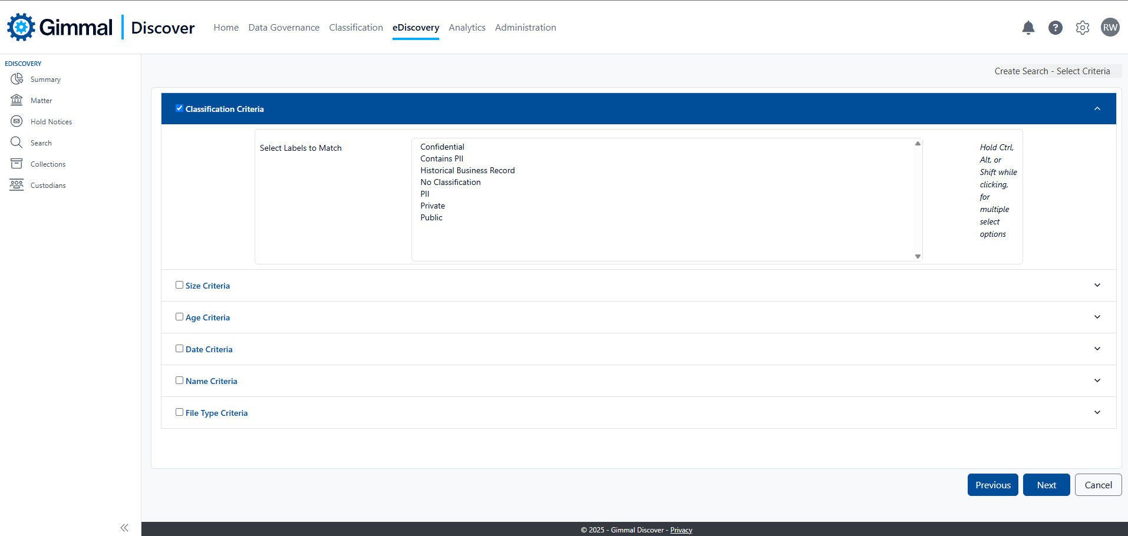Tick the File Type Criteria checkbox
1128x536 pixels.
click(179, 412)
